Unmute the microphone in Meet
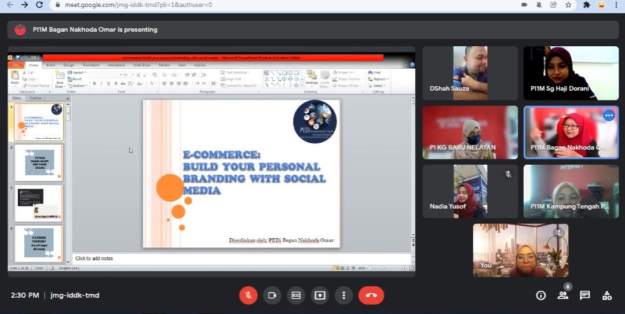625x314 pixels. [x=248, y=295]
